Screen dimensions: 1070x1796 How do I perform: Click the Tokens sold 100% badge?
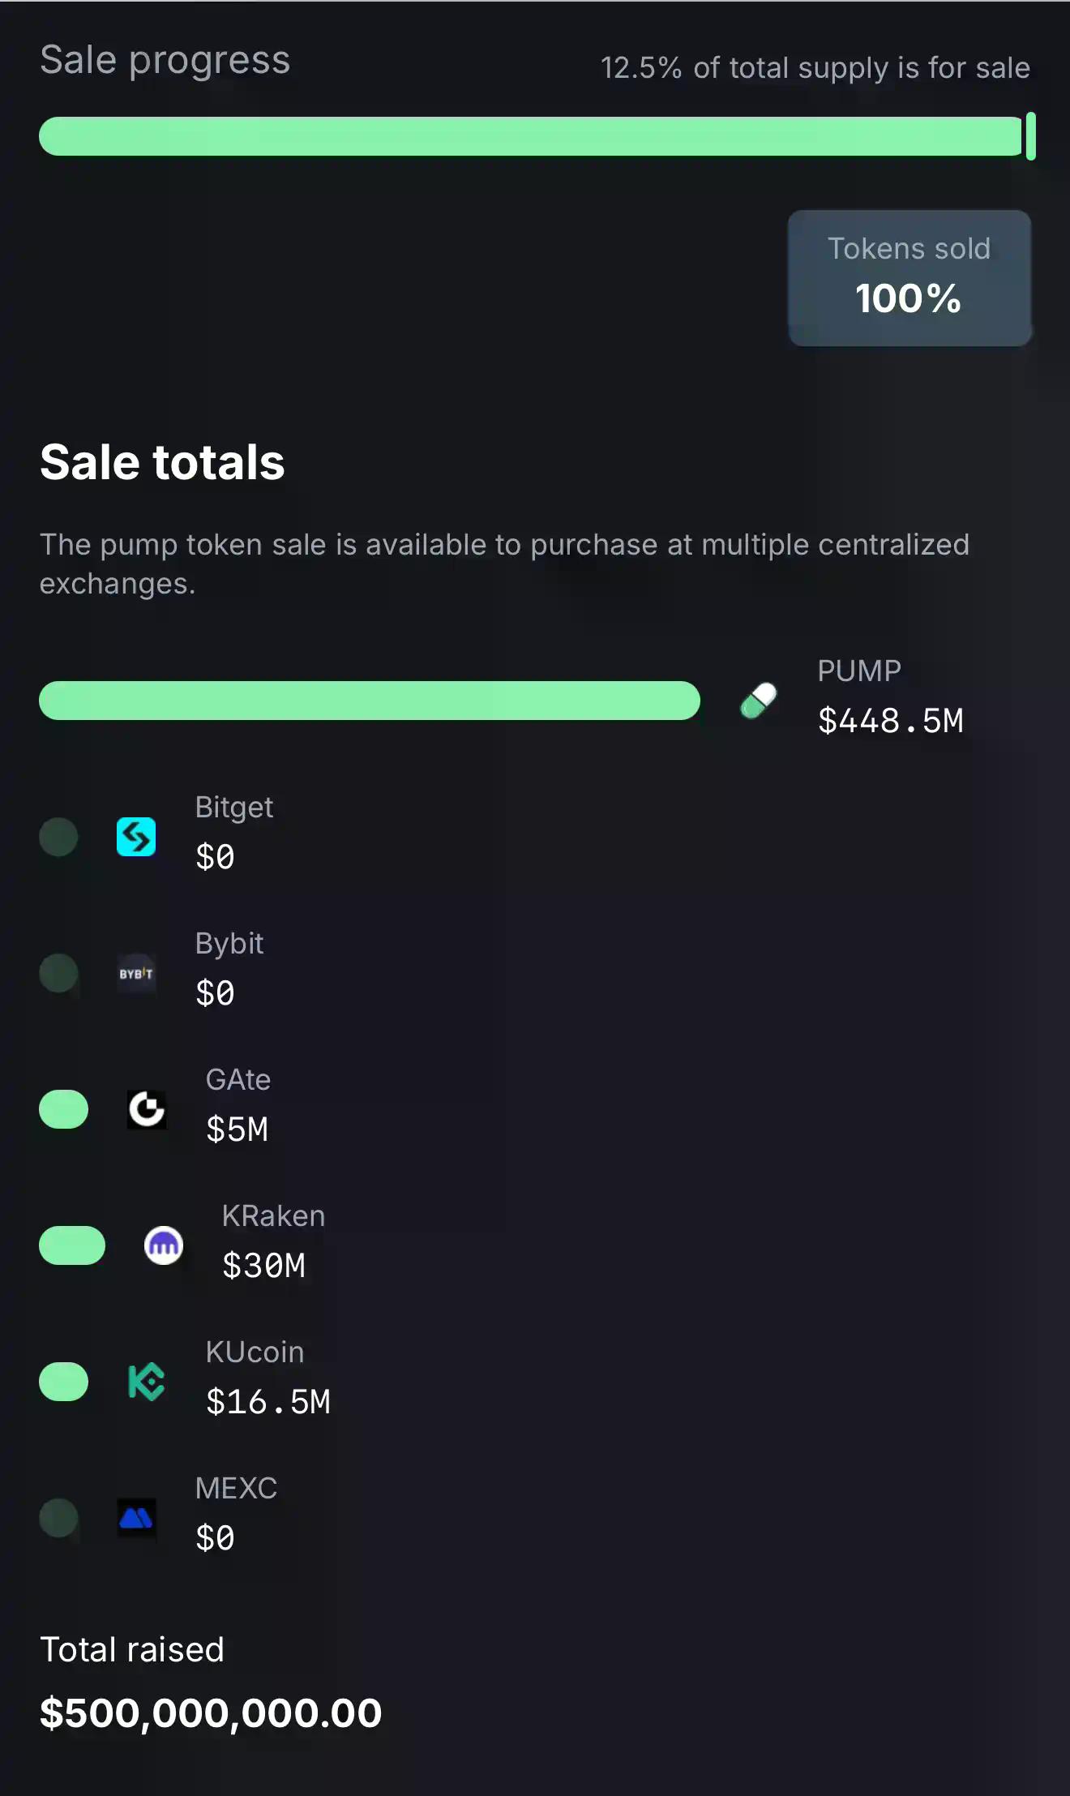(909, 276)
